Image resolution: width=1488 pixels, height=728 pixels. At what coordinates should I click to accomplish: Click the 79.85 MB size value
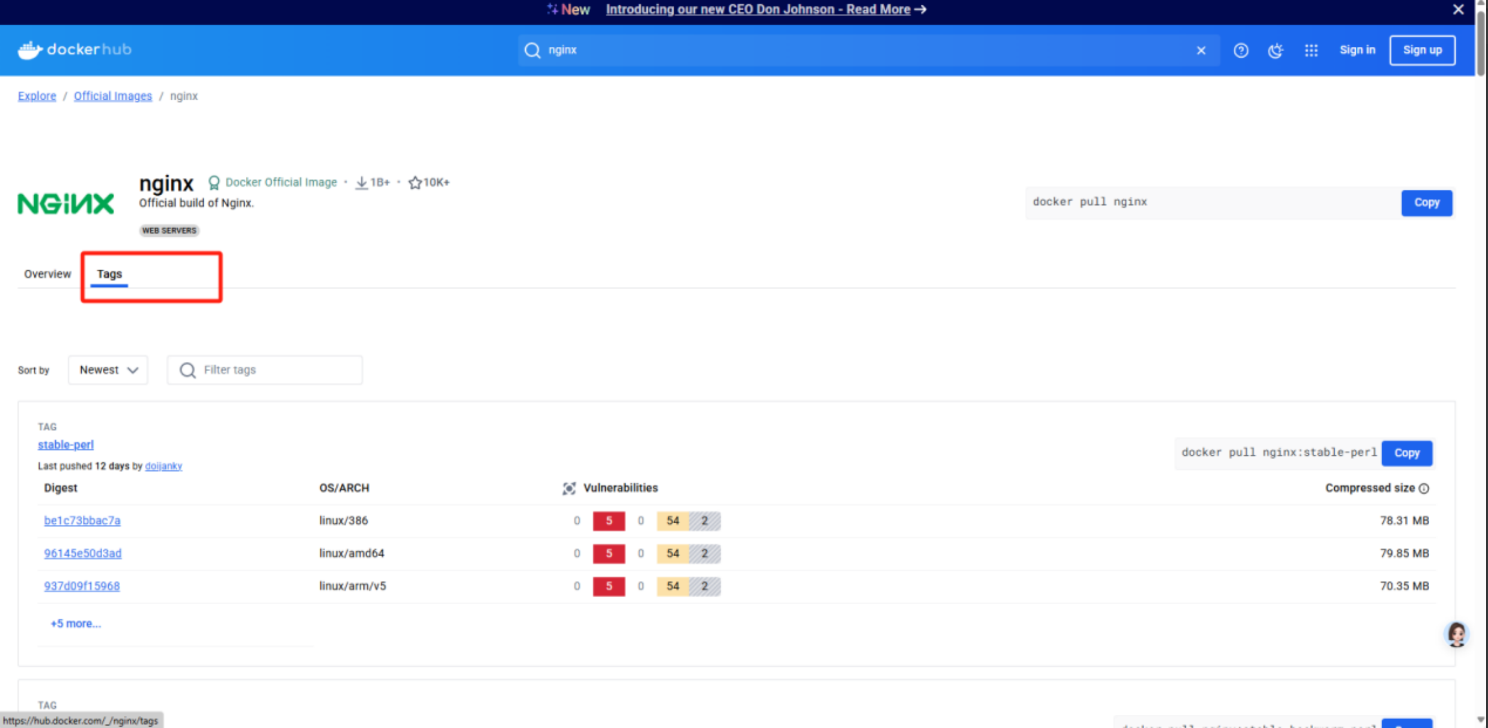coord(1404,553)
